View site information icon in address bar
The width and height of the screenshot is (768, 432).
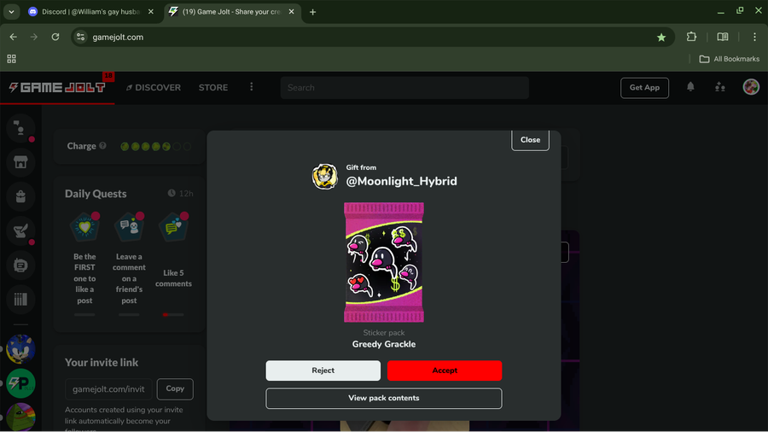tap(81, 38)
